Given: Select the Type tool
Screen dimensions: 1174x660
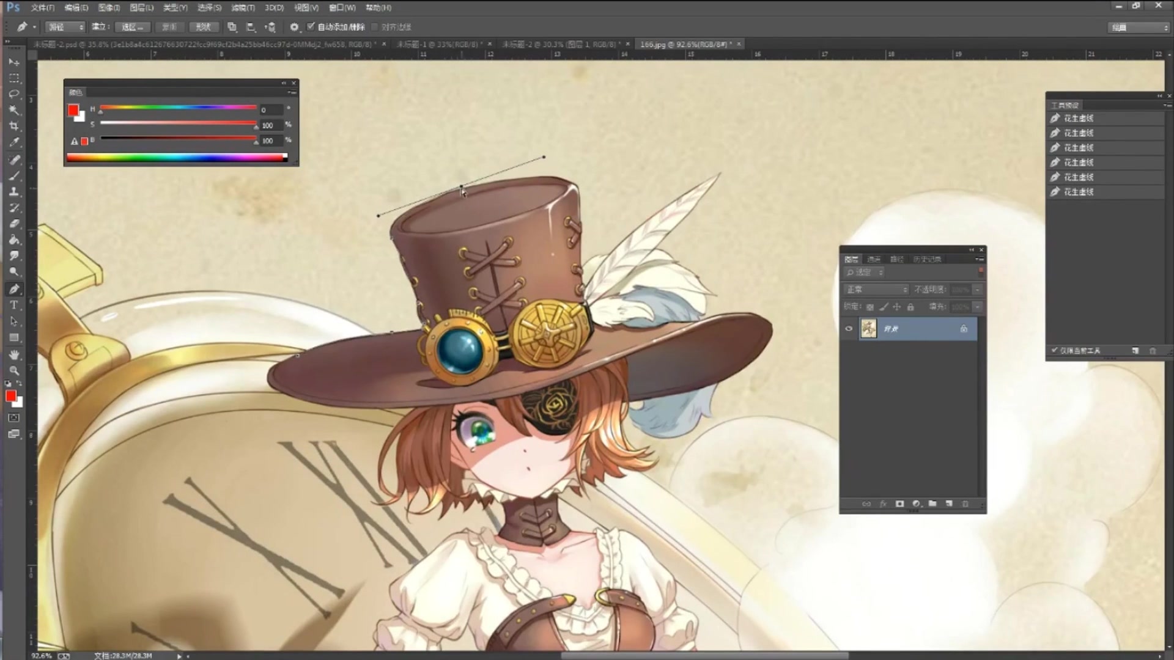Looking at the screenshot, I should tap(13, 305).
